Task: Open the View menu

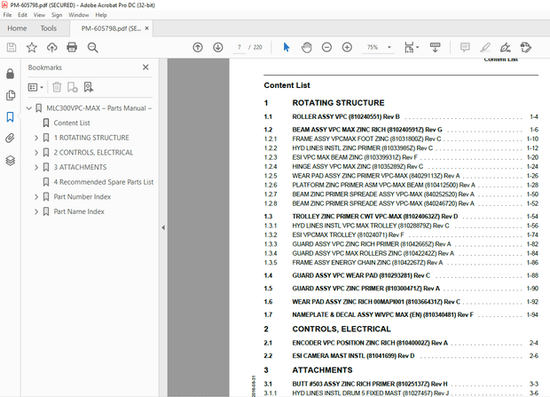Action: click(x=38, y=15)
